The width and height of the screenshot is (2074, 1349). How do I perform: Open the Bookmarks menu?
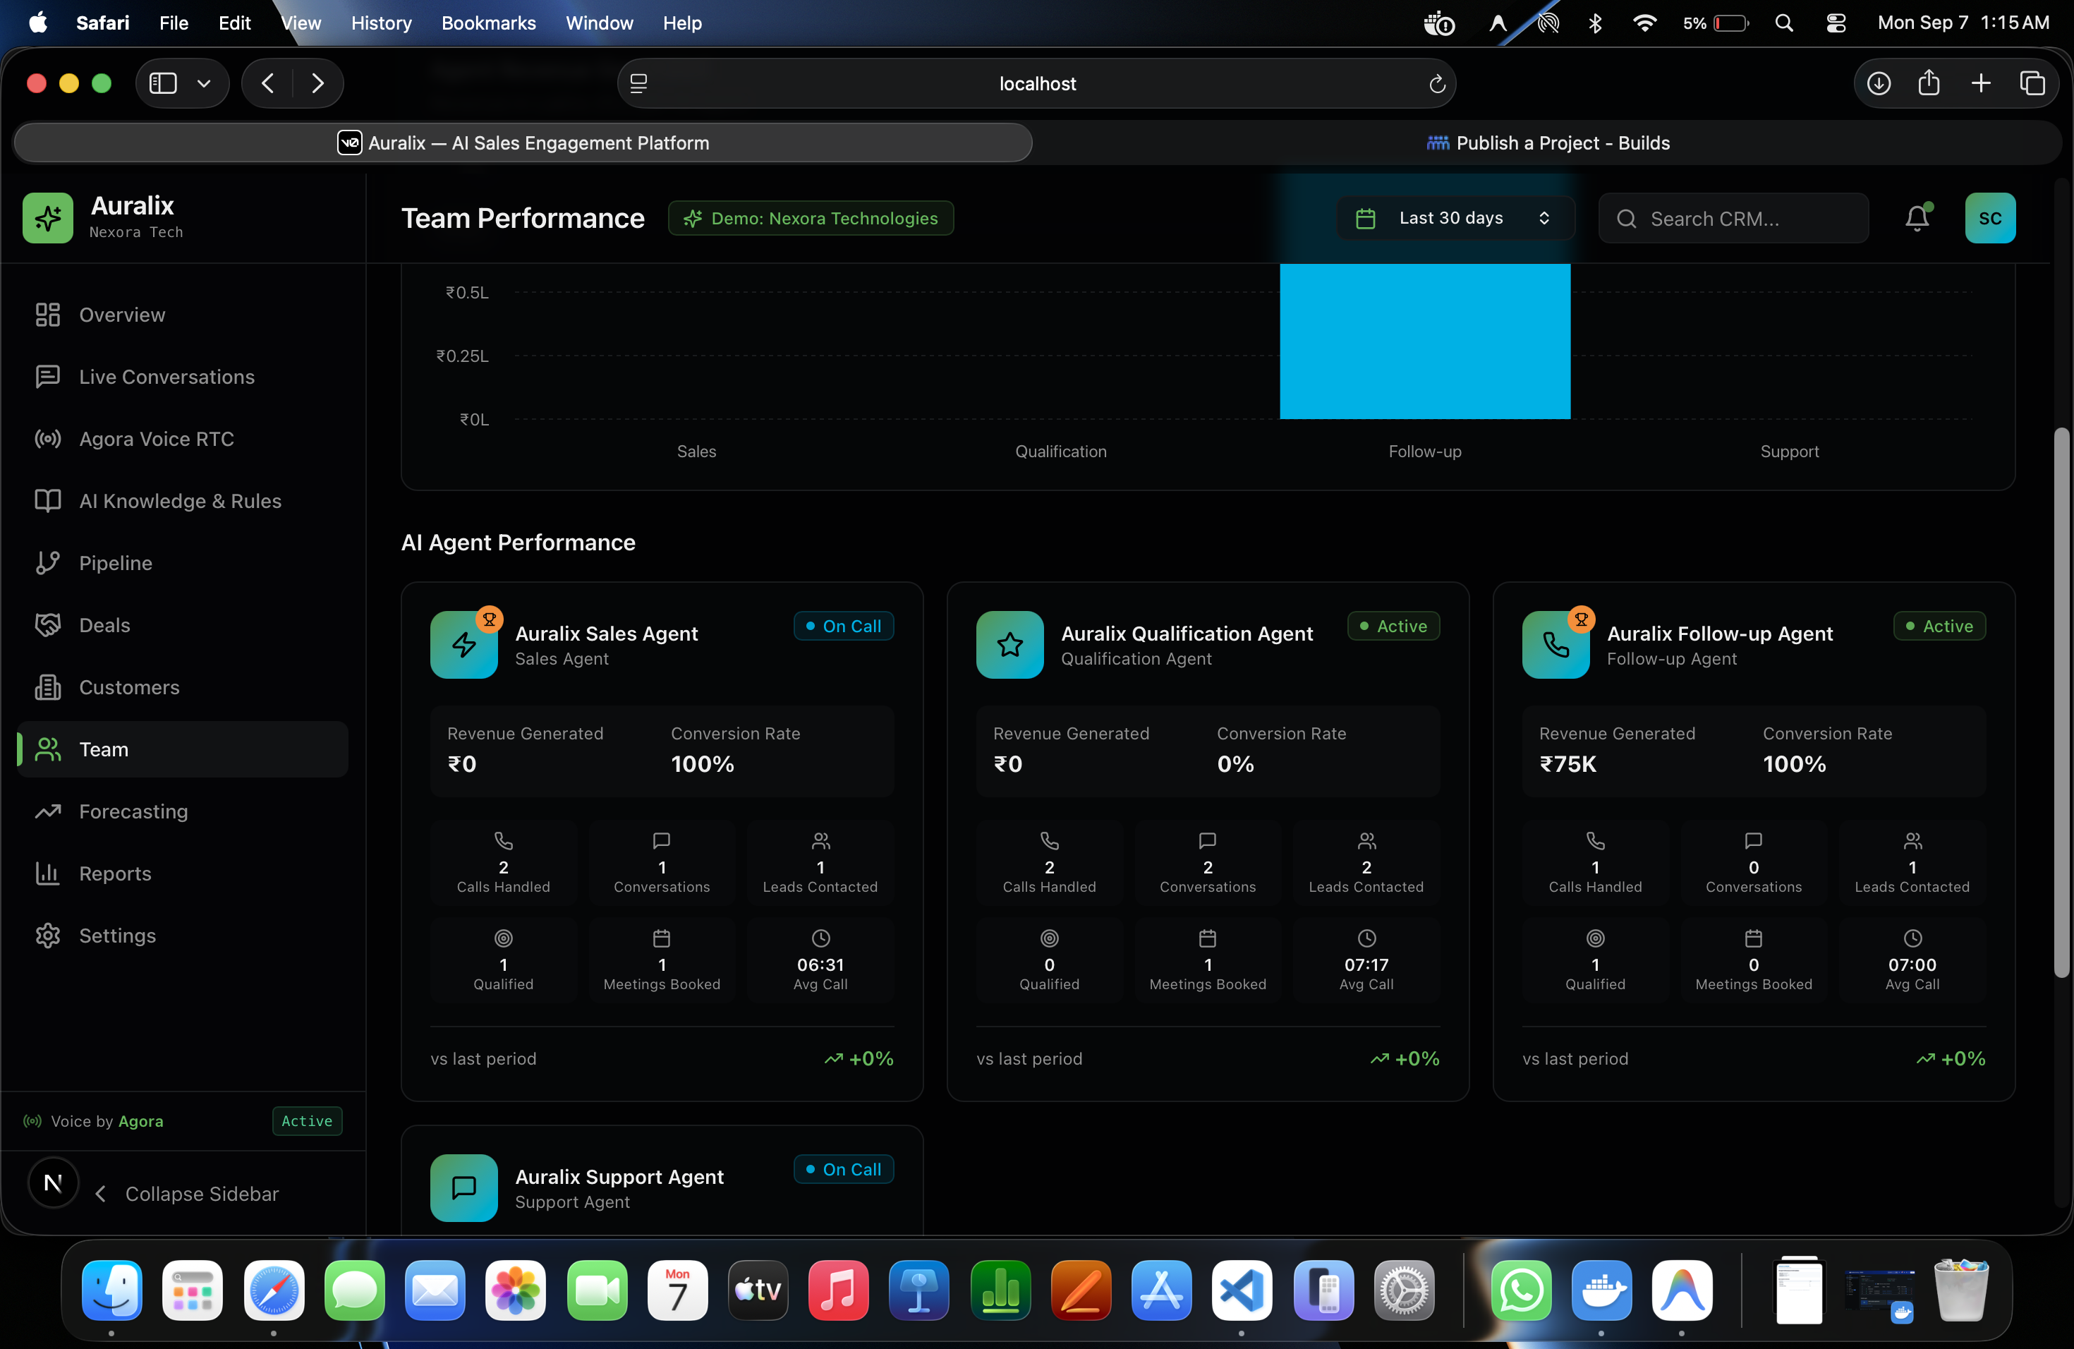click(488, 23)
